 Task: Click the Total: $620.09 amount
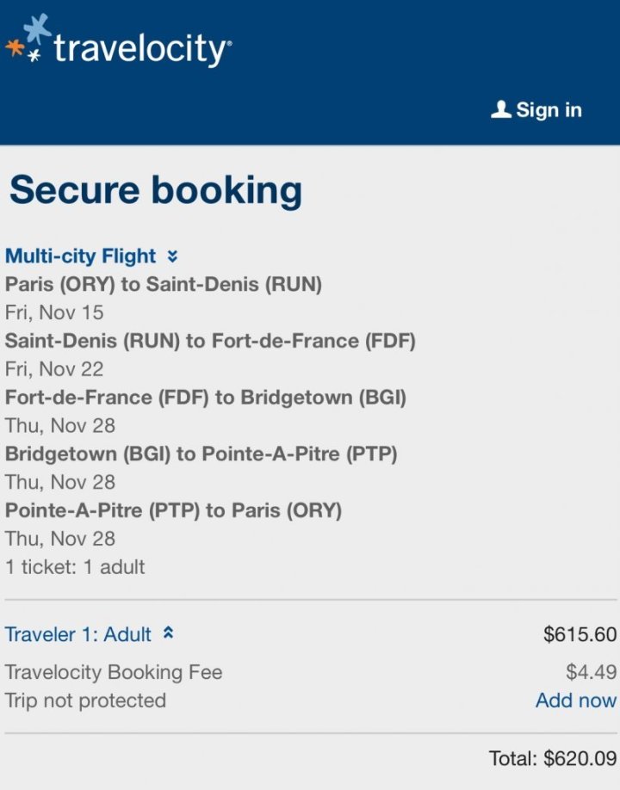pyautogui.click(x=553, y=759)
